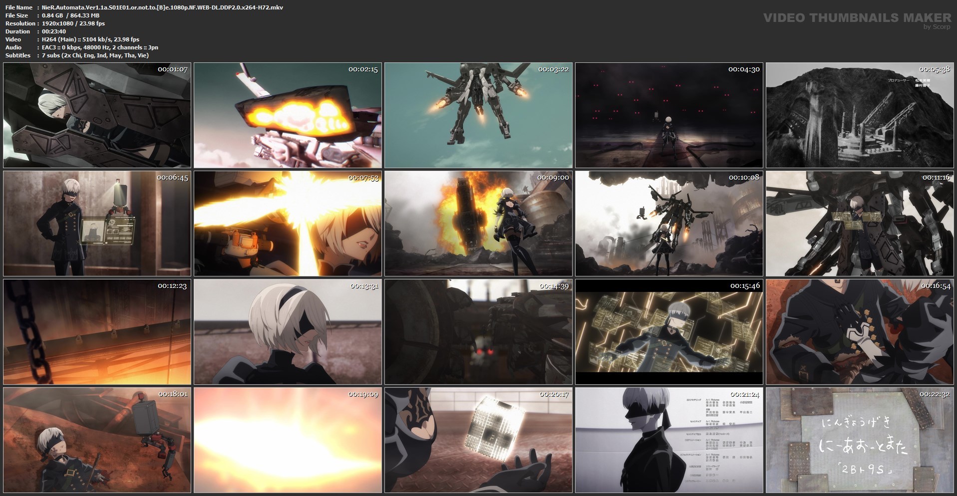Viewport: 957px width, 496px height.
Task: Click the video codec line H264 (Main)
Action: [x=90, y=39]
